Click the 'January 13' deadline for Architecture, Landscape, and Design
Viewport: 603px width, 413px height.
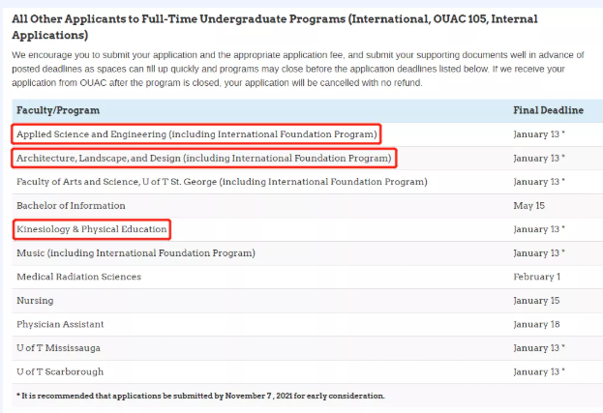tap(539, 158)
